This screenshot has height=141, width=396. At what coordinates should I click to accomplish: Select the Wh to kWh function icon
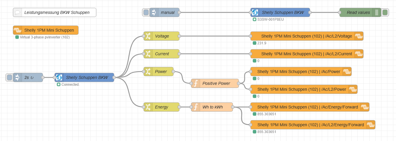point(195,107)
